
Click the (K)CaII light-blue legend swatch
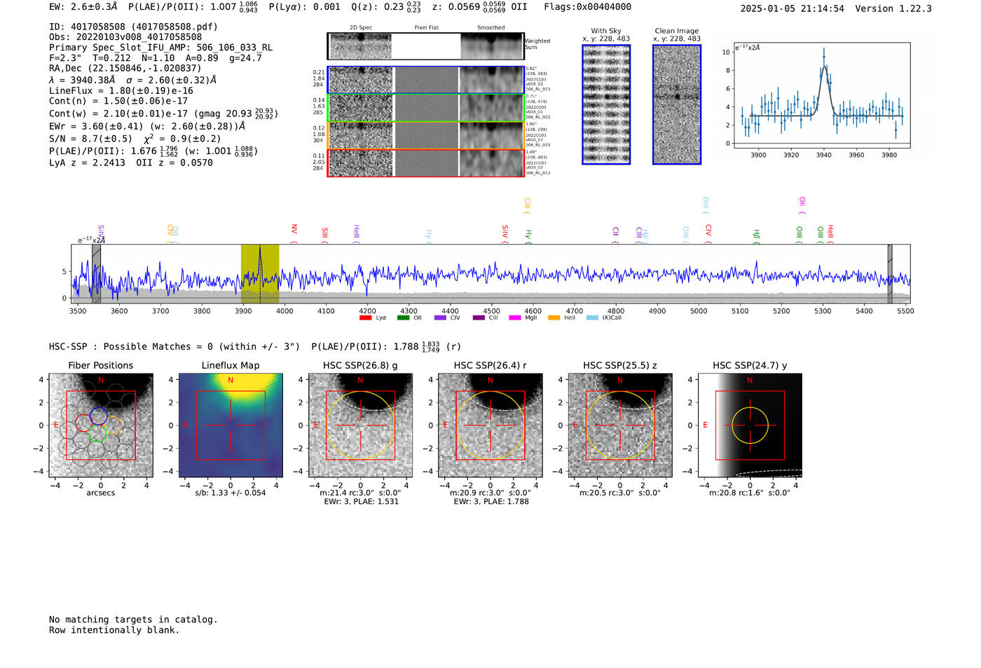pyautogui.click(x=592, y=318)
